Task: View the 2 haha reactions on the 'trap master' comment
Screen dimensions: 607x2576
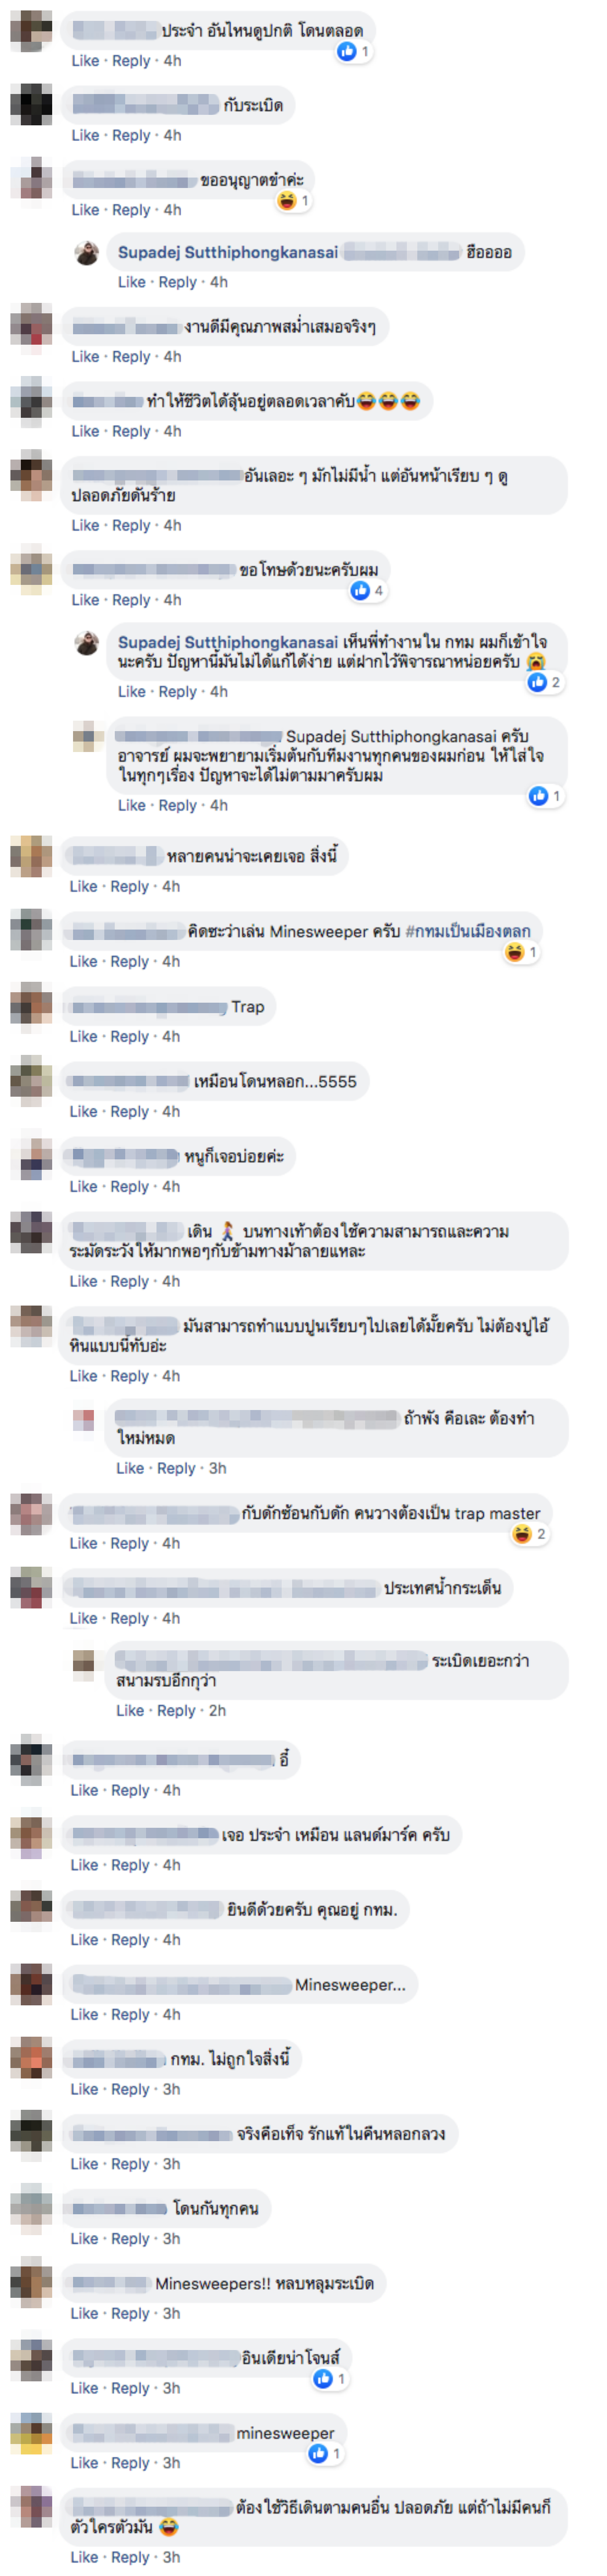Action: (529, 1534)
